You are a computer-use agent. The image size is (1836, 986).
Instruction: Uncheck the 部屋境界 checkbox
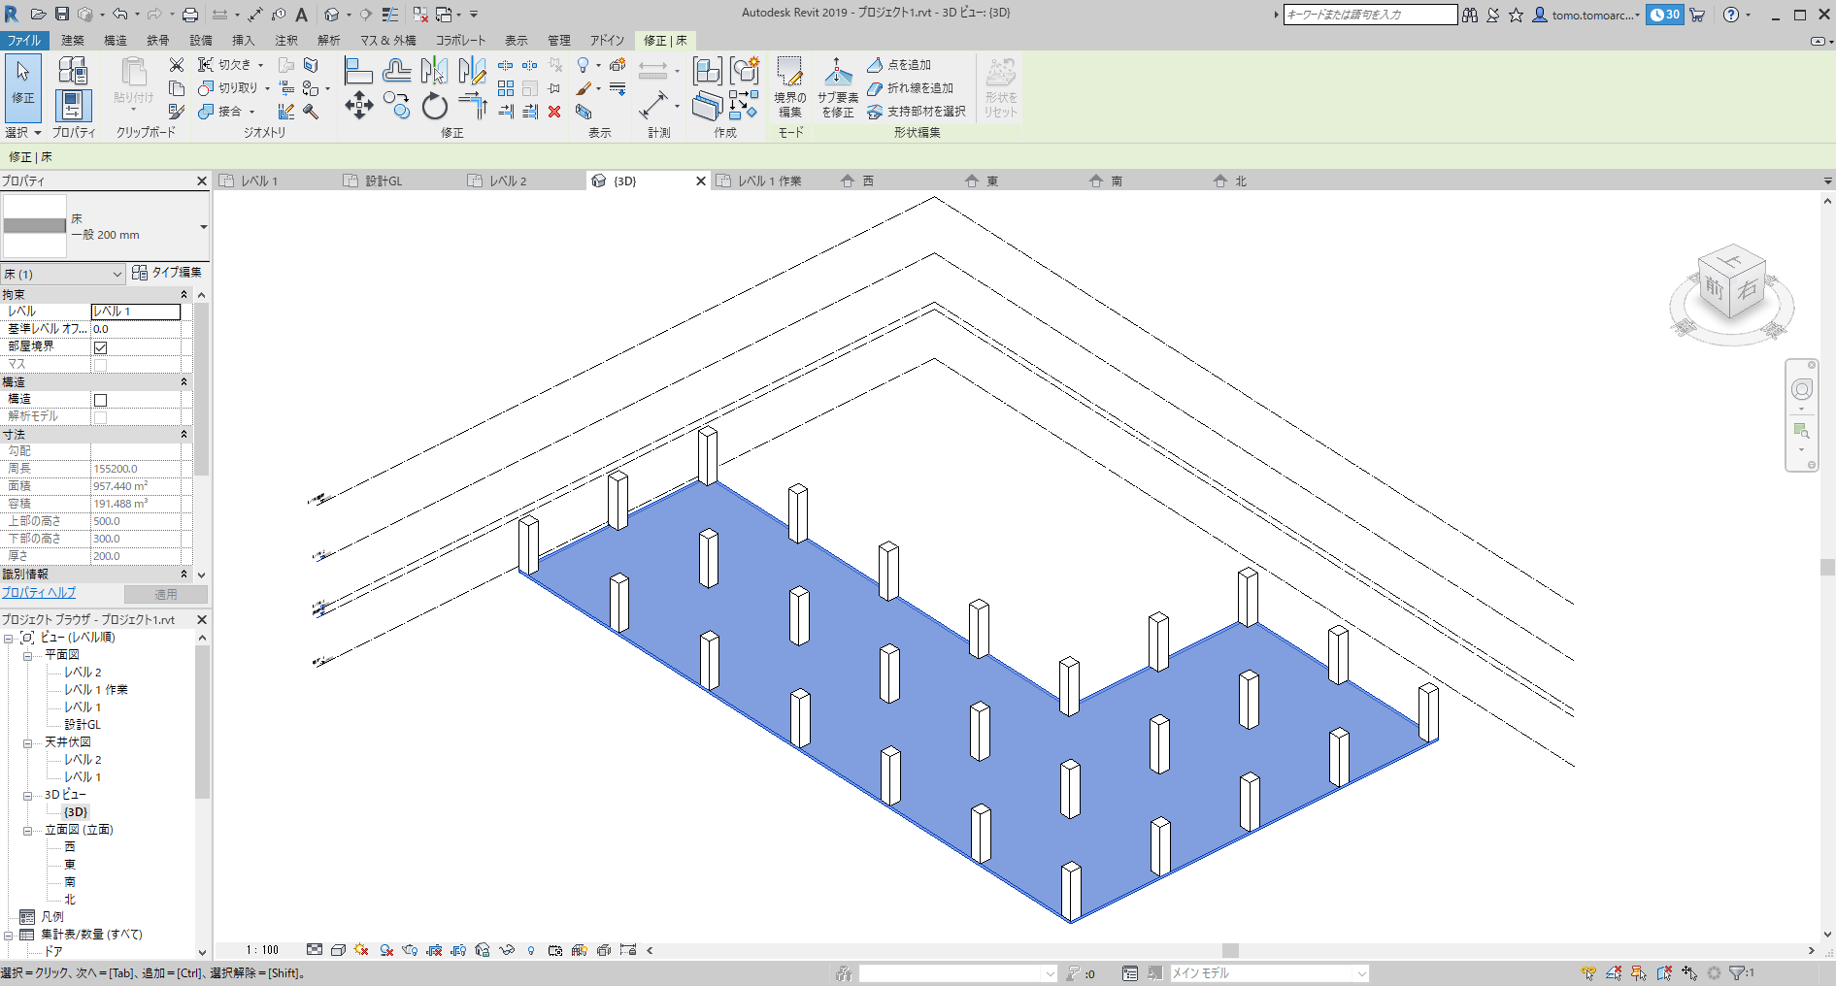click(100, 347)
